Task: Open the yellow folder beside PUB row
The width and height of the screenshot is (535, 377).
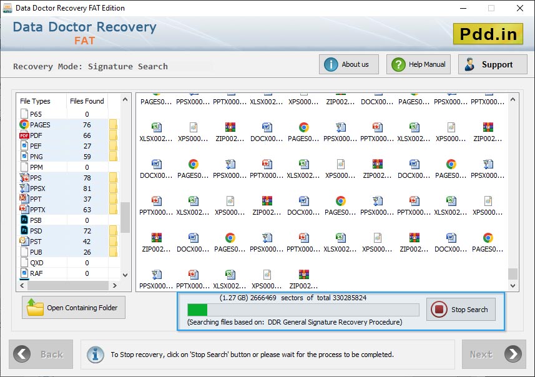Action: click(113, 252)
